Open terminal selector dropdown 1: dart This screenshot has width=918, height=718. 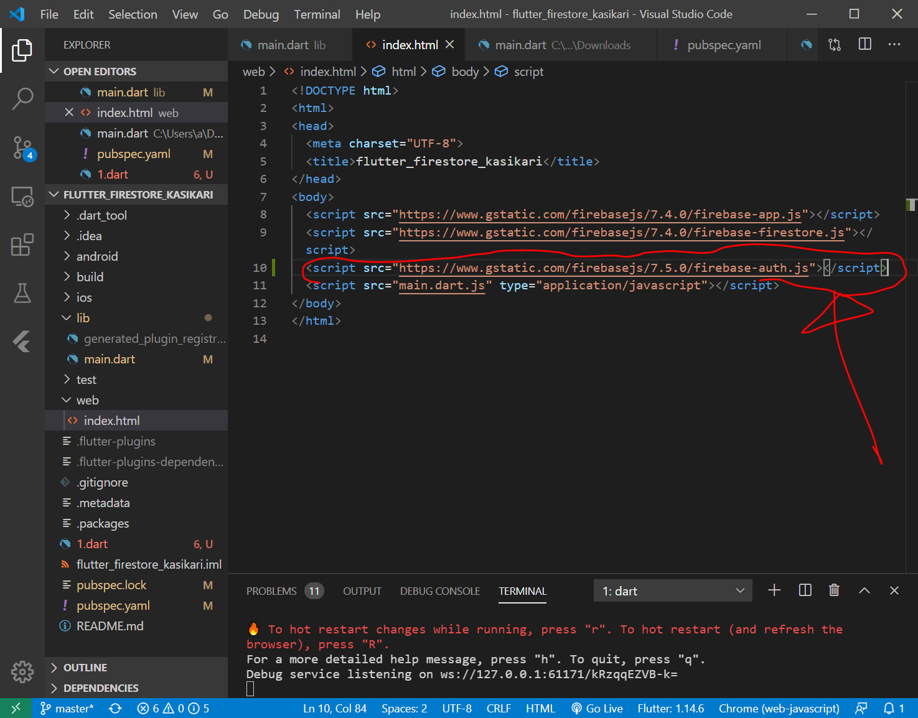click(x=673, y=590)
